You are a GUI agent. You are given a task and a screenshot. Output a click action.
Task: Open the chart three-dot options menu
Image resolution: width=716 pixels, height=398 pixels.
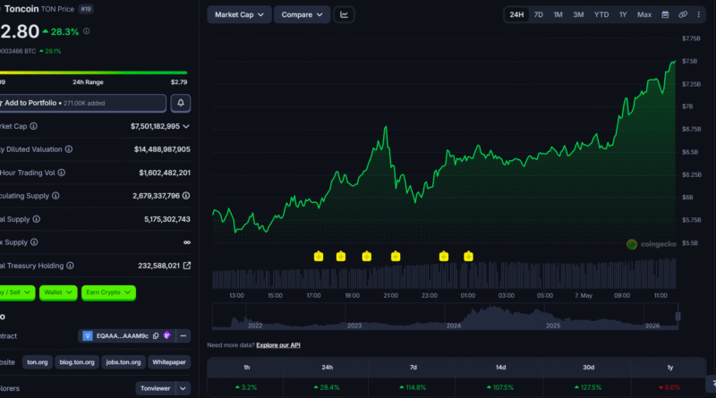point(699,14)
